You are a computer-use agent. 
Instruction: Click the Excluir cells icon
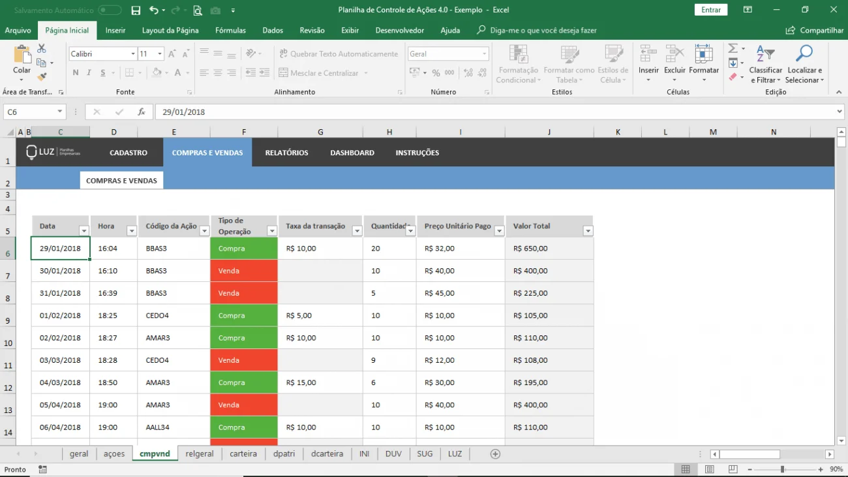pyautogui.click(x=674, y=54)
